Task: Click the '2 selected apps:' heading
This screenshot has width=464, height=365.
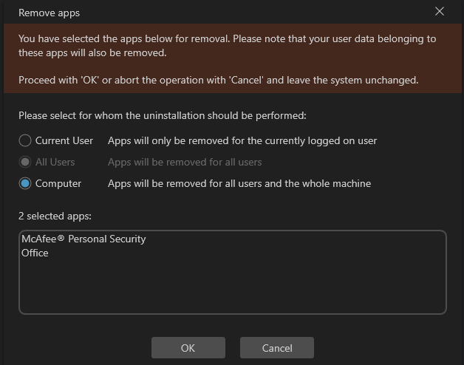Action: (x=55, y=216)
